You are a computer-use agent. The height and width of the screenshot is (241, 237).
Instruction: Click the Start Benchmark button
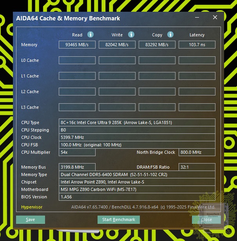tap(119, 219)
